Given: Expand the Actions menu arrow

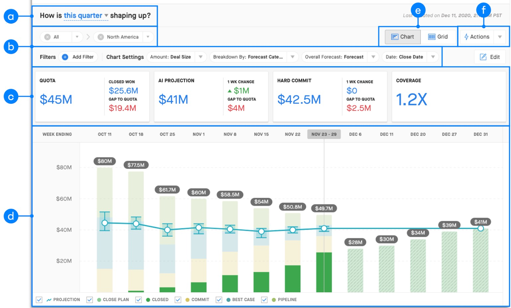Looking at the screenshot, I should point(500,37).
